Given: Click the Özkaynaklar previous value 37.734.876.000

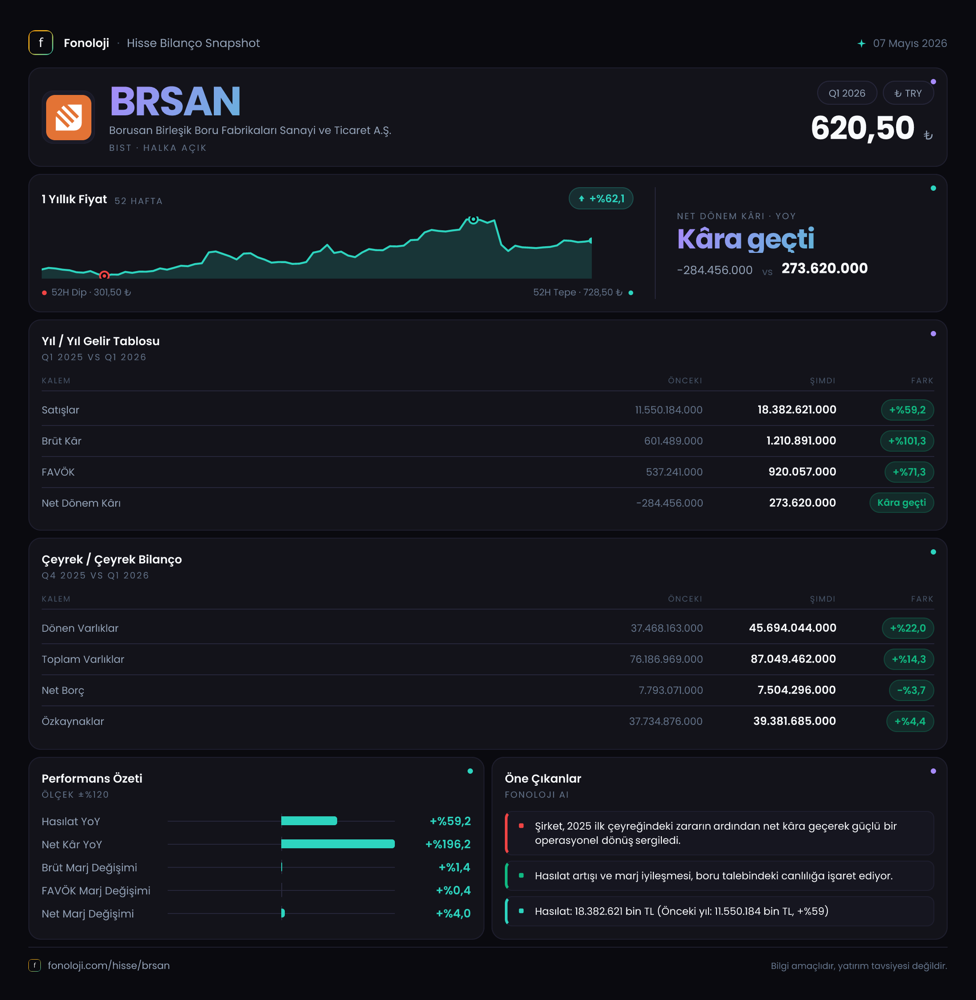Looking at the screenshot, I should pos(666,721).
